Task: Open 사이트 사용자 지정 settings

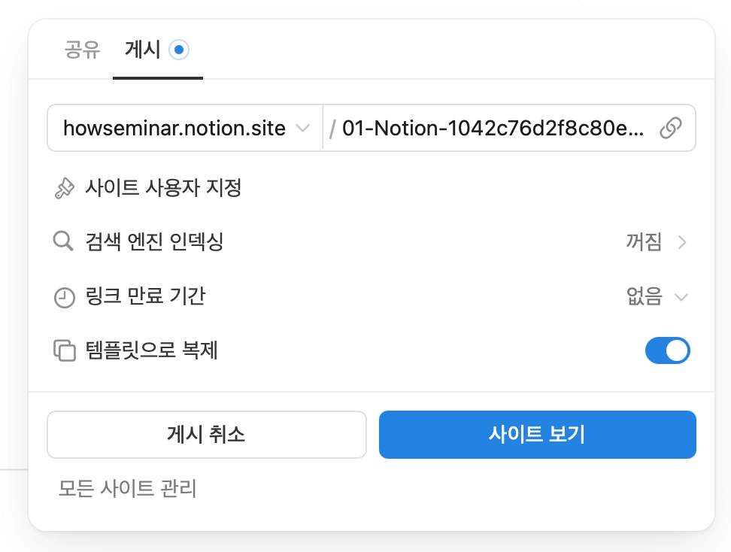Action: 163,188
